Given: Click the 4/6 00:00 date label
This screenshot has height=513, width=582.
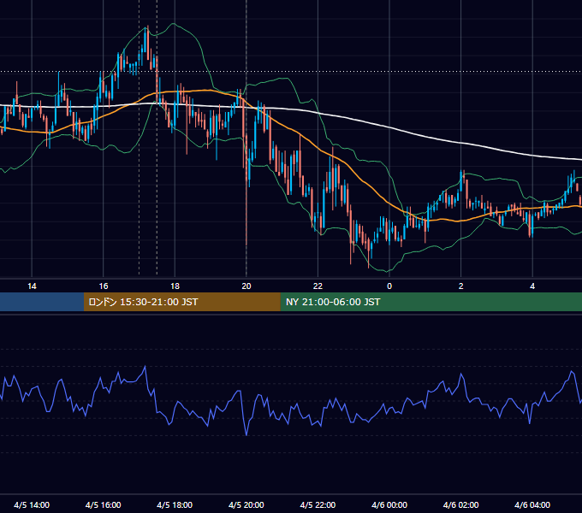Looking at the screenshot, I should (389, 504).
